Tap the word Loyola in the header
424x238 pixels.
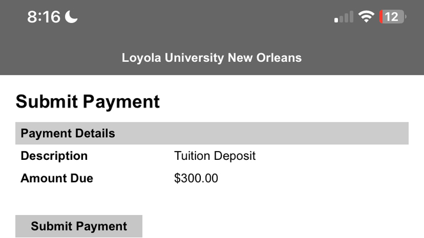pos(141,58)
